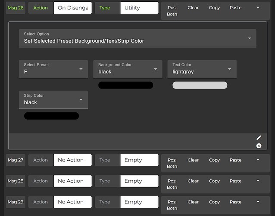Image resolution: width=275 pixels, height=216 pixels.
Task: Click Paste for Msg 27
Action: click(x=235, y=160)
